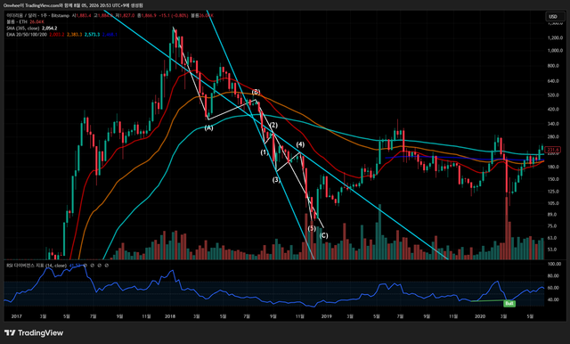570x344 pixels.
Task: Select the (C) wave label
Action: (x=324, y=235)
